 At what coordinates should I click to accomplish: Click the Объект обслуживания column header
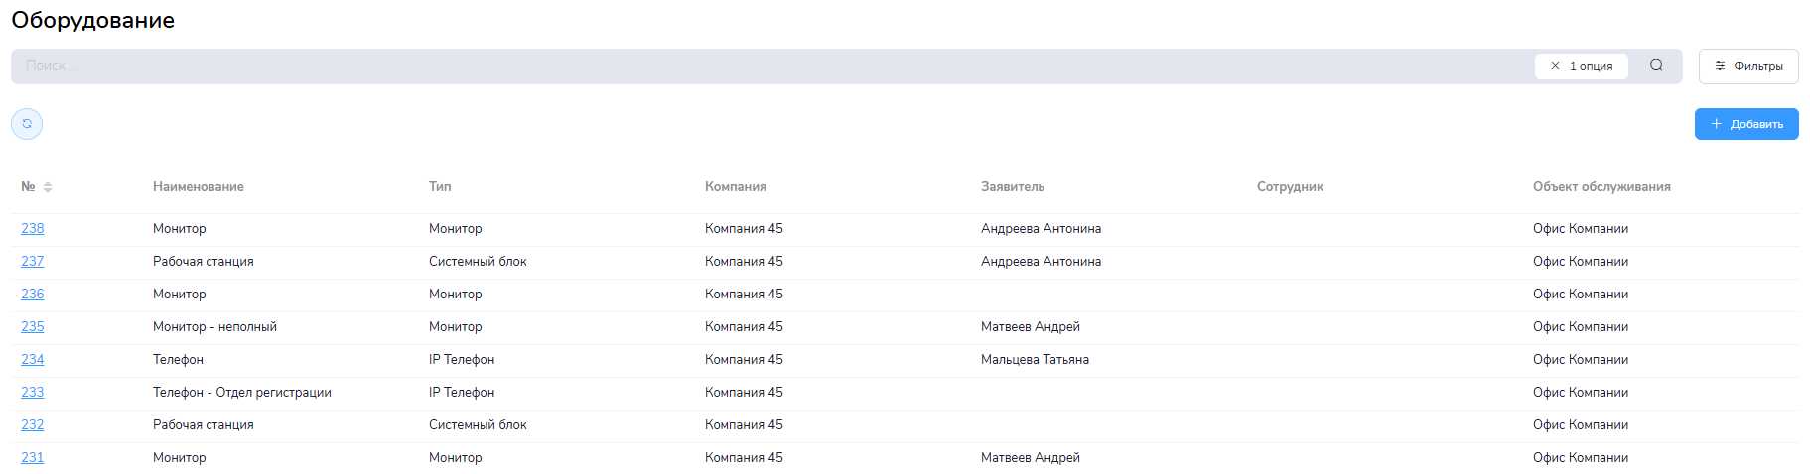pos(1601,187)
